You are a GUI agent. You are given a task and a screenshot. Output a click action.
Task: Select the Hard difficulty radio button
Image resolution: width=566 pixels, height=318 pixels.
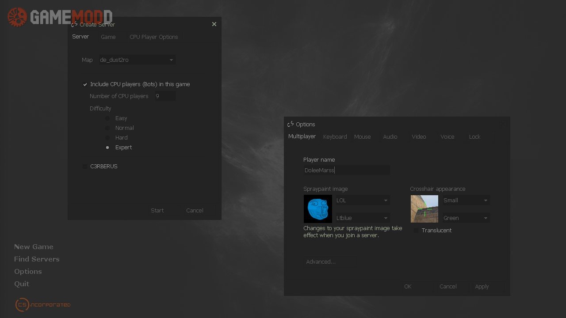pos(107,138)
